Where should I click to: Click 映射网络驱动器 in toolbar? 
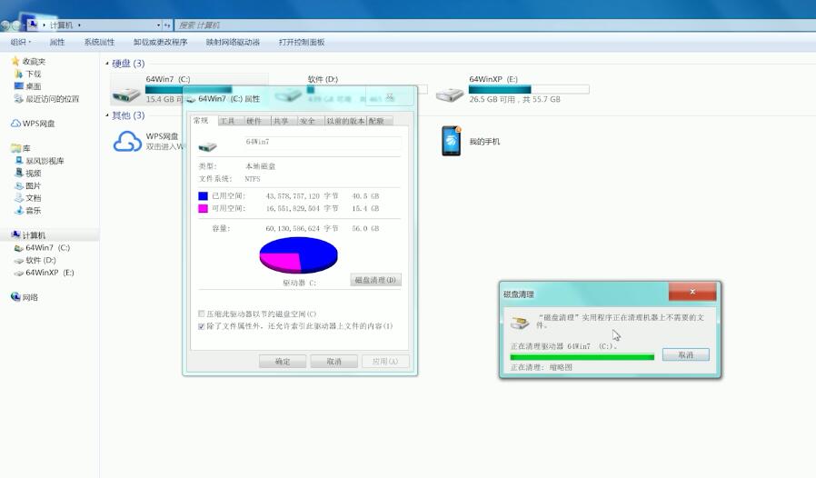233,42
